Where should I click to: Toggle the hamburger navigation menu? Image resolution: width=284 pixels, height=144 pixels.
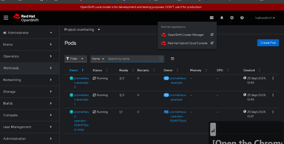pos(6,18)
